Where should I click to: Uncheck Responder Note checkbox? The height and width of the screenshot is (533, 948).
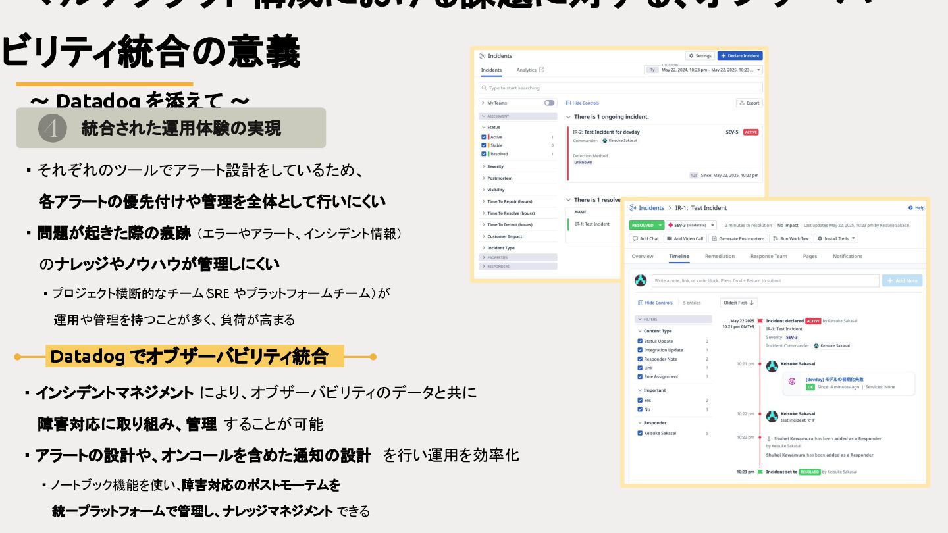point(640,359)
